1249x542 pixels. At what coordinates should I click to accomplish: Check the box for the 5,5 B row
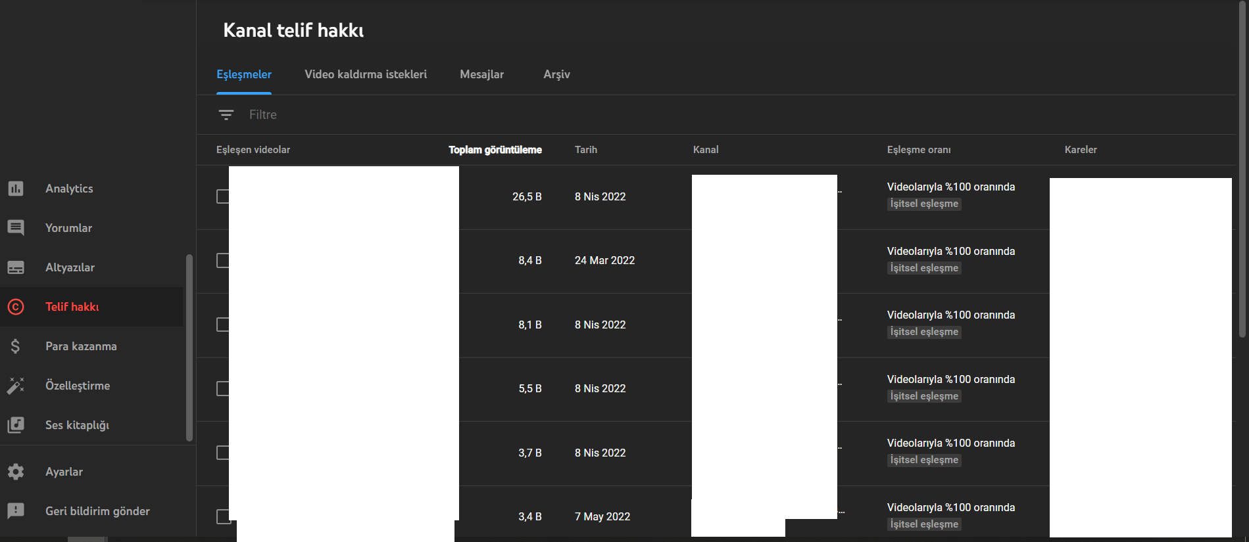223,388
